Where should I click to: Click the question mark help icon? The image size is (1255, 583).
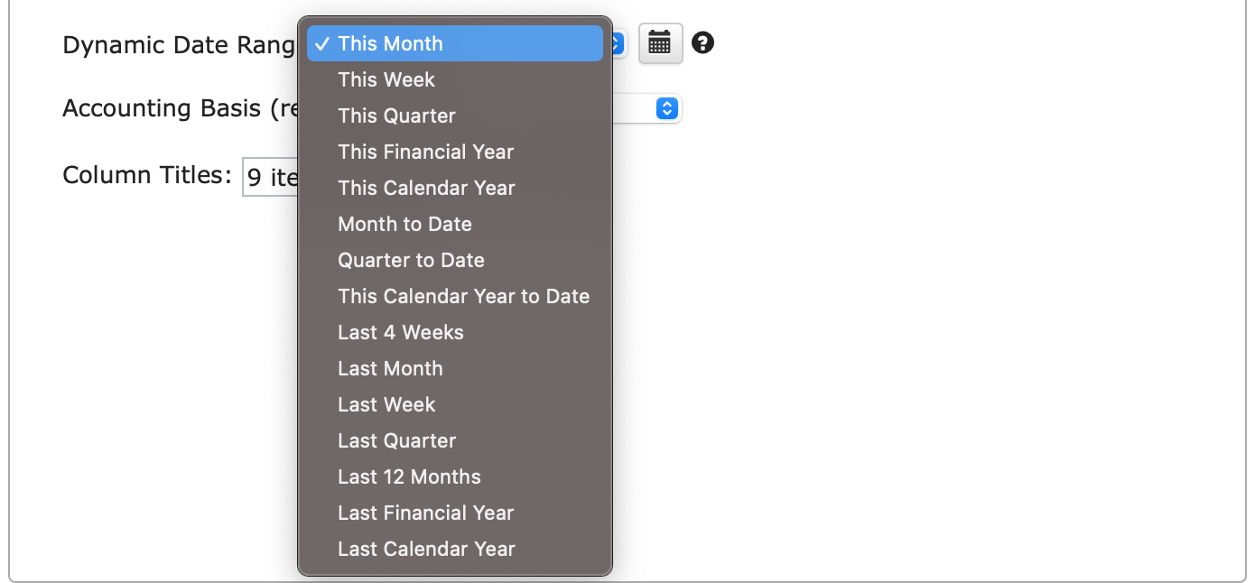click(702, 42)
